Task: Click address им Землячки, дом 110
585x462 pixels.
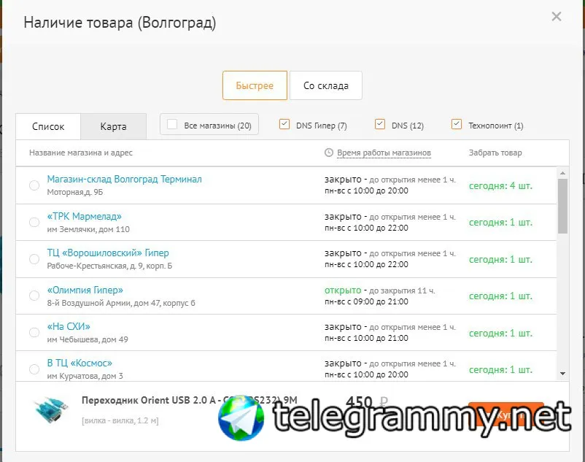Action: 88,229
